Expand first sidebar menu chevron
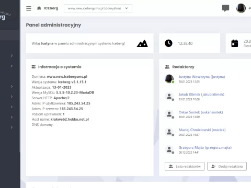Viewport: 251px width, 188px height. click(12, 55)
